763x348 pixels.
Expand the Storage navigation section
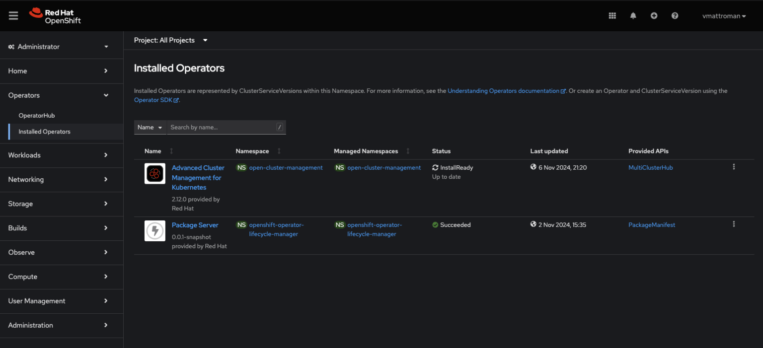(x=62, y=204)
